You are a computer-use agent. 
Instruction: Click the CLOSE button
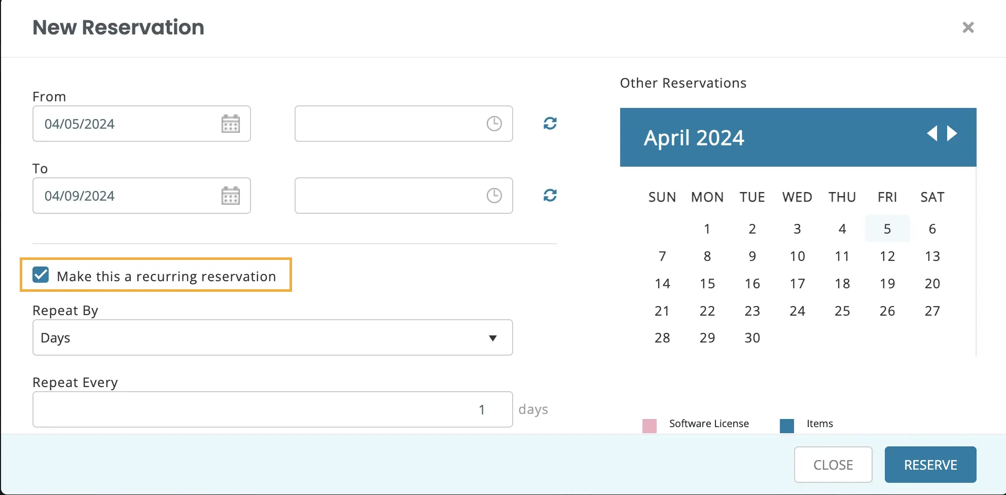tap(833, 464)
